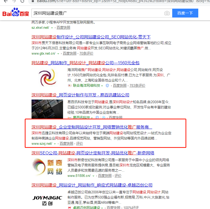Expand dropdown arrow next to www.81886.cn/
This screenshot has width=210, height=209.
click(x=93, y=176)
